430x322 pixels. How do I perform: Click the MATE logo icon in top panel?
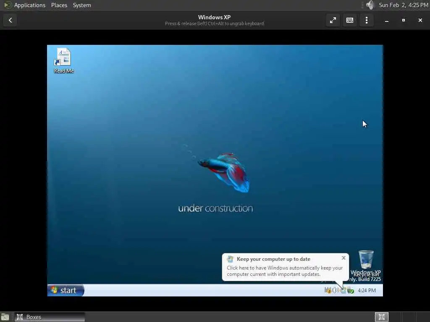click(8, 5)
